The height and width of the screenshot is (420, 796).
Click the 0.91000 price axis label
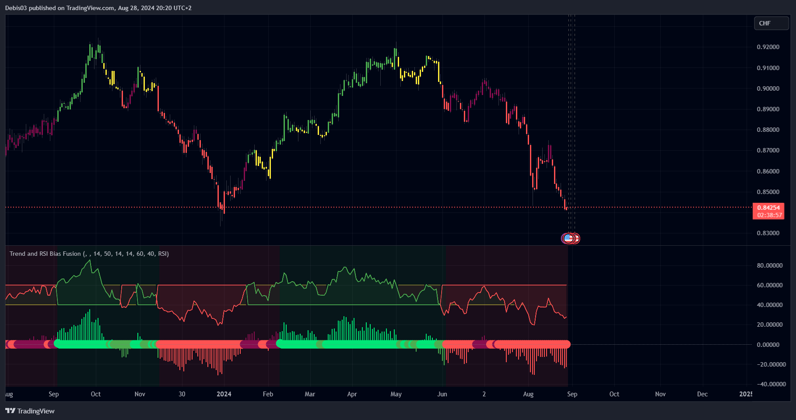point(768,68)
